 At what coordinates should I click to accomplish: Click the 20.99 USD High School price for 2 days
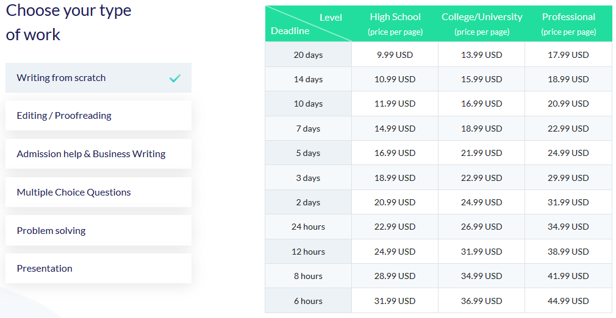pos(395,202)
